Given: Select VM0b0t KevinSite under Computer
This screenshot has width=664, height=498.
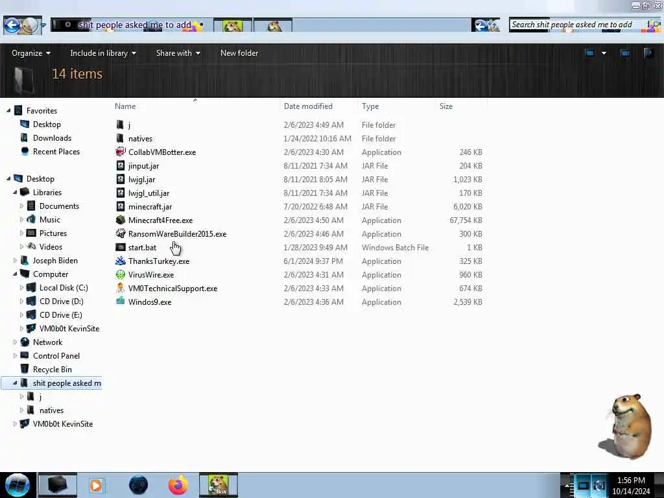Looking at the screenshot, I should 69,328.
